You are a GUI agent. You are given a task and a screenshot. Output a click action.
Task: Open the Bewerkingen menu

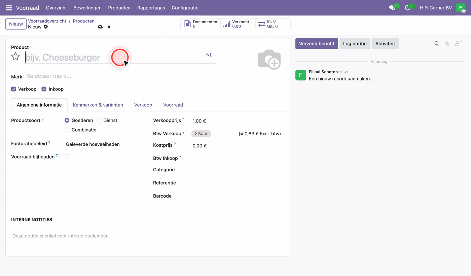(x=87, y=8)
